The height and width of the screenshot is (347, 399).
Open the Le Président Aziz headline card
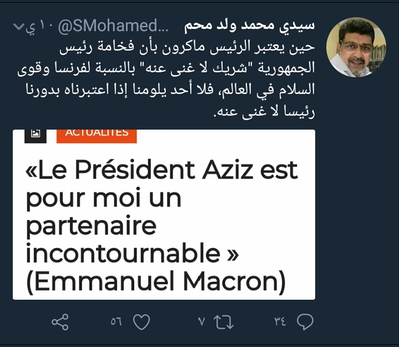164,215
